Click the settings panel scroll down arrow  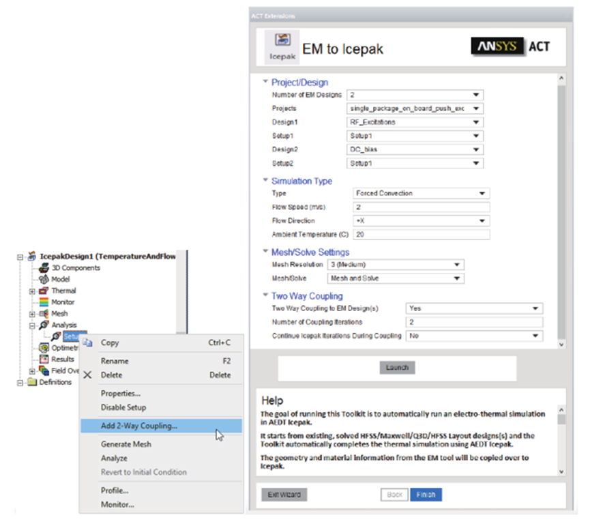point(561,345)
